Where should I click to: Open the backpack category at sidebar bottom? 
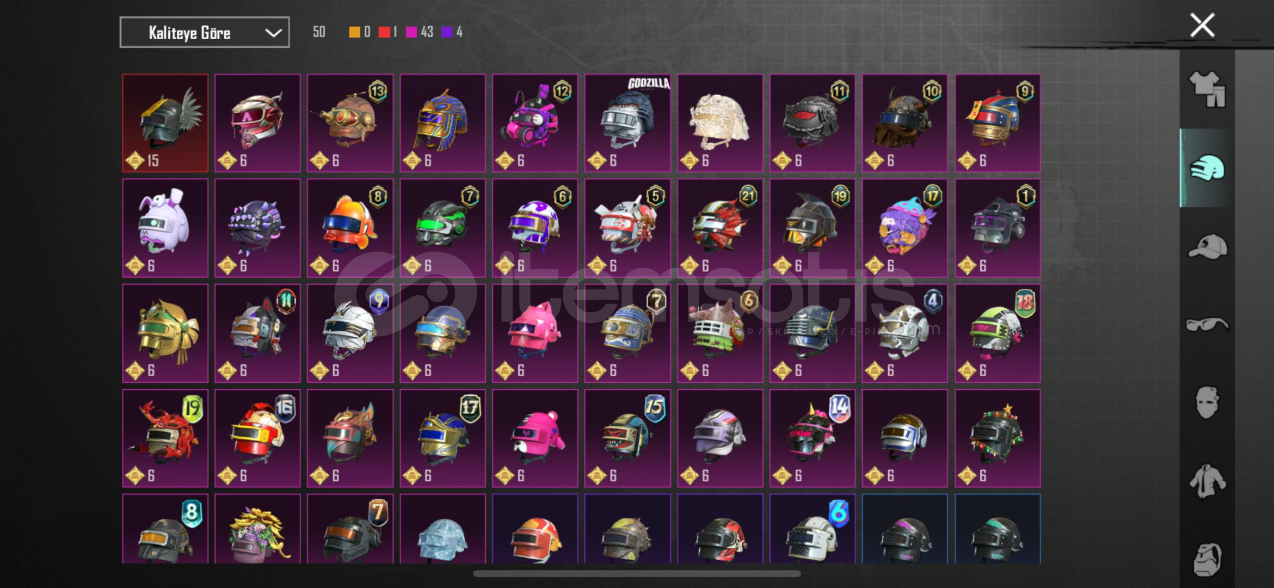(1207, 559)
